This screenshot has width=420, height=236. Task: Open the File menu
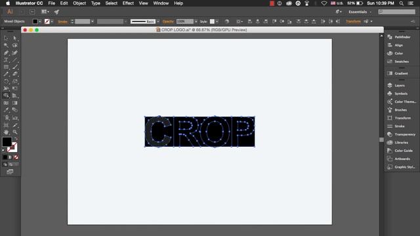pyautogui.click(x=51, y=3)
